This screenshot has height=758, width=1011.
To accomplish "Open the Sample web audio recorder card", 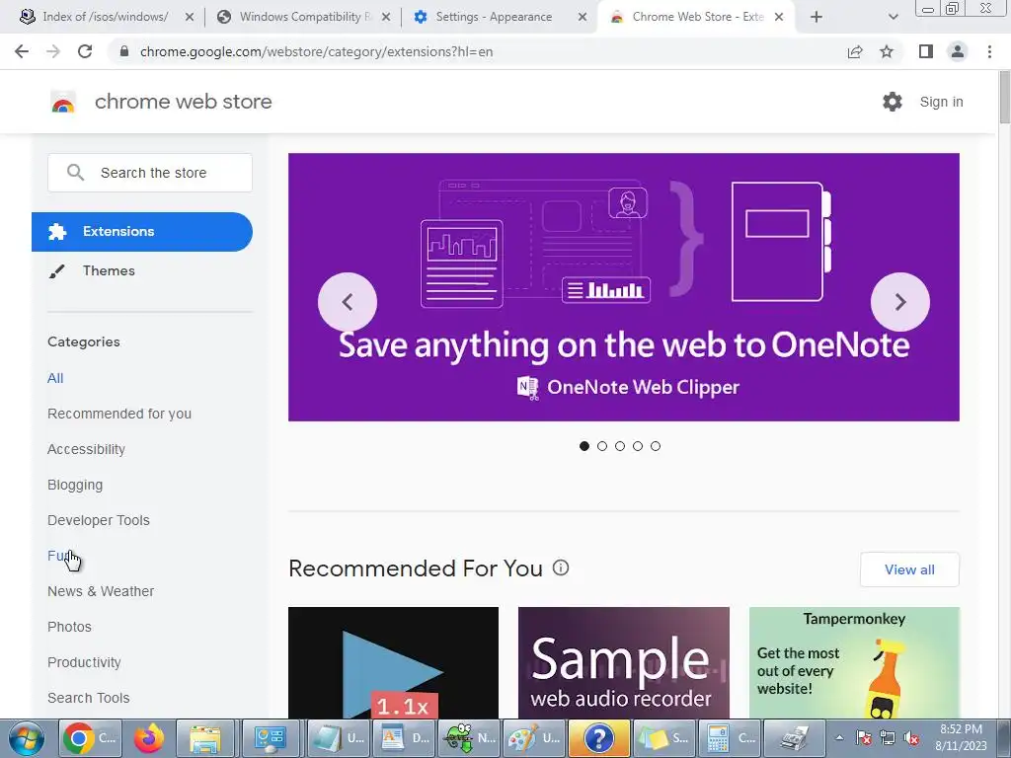I will tap(624, 662).
